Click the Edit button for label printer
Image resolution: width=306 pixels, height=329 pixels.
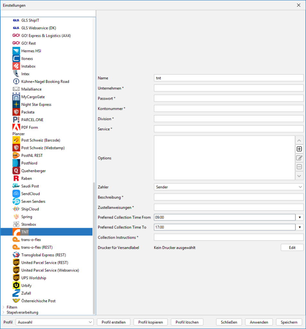292,248
